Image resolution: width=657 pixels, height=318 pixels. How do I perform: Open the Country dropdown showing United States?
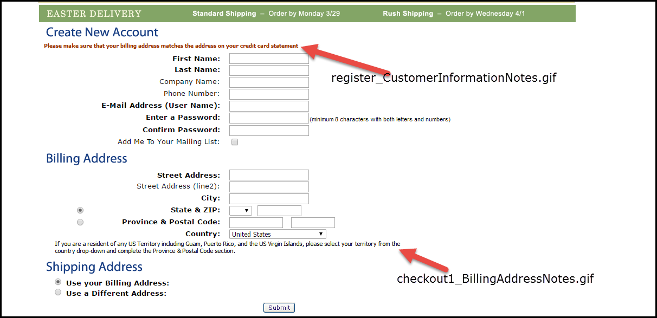click(278, 234)
